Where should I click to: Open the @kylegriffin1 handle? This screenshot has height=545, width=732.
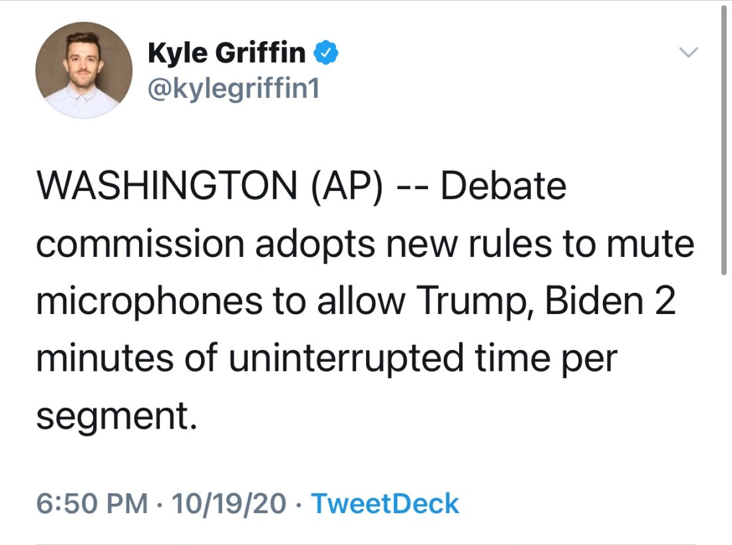pos(233,88)
